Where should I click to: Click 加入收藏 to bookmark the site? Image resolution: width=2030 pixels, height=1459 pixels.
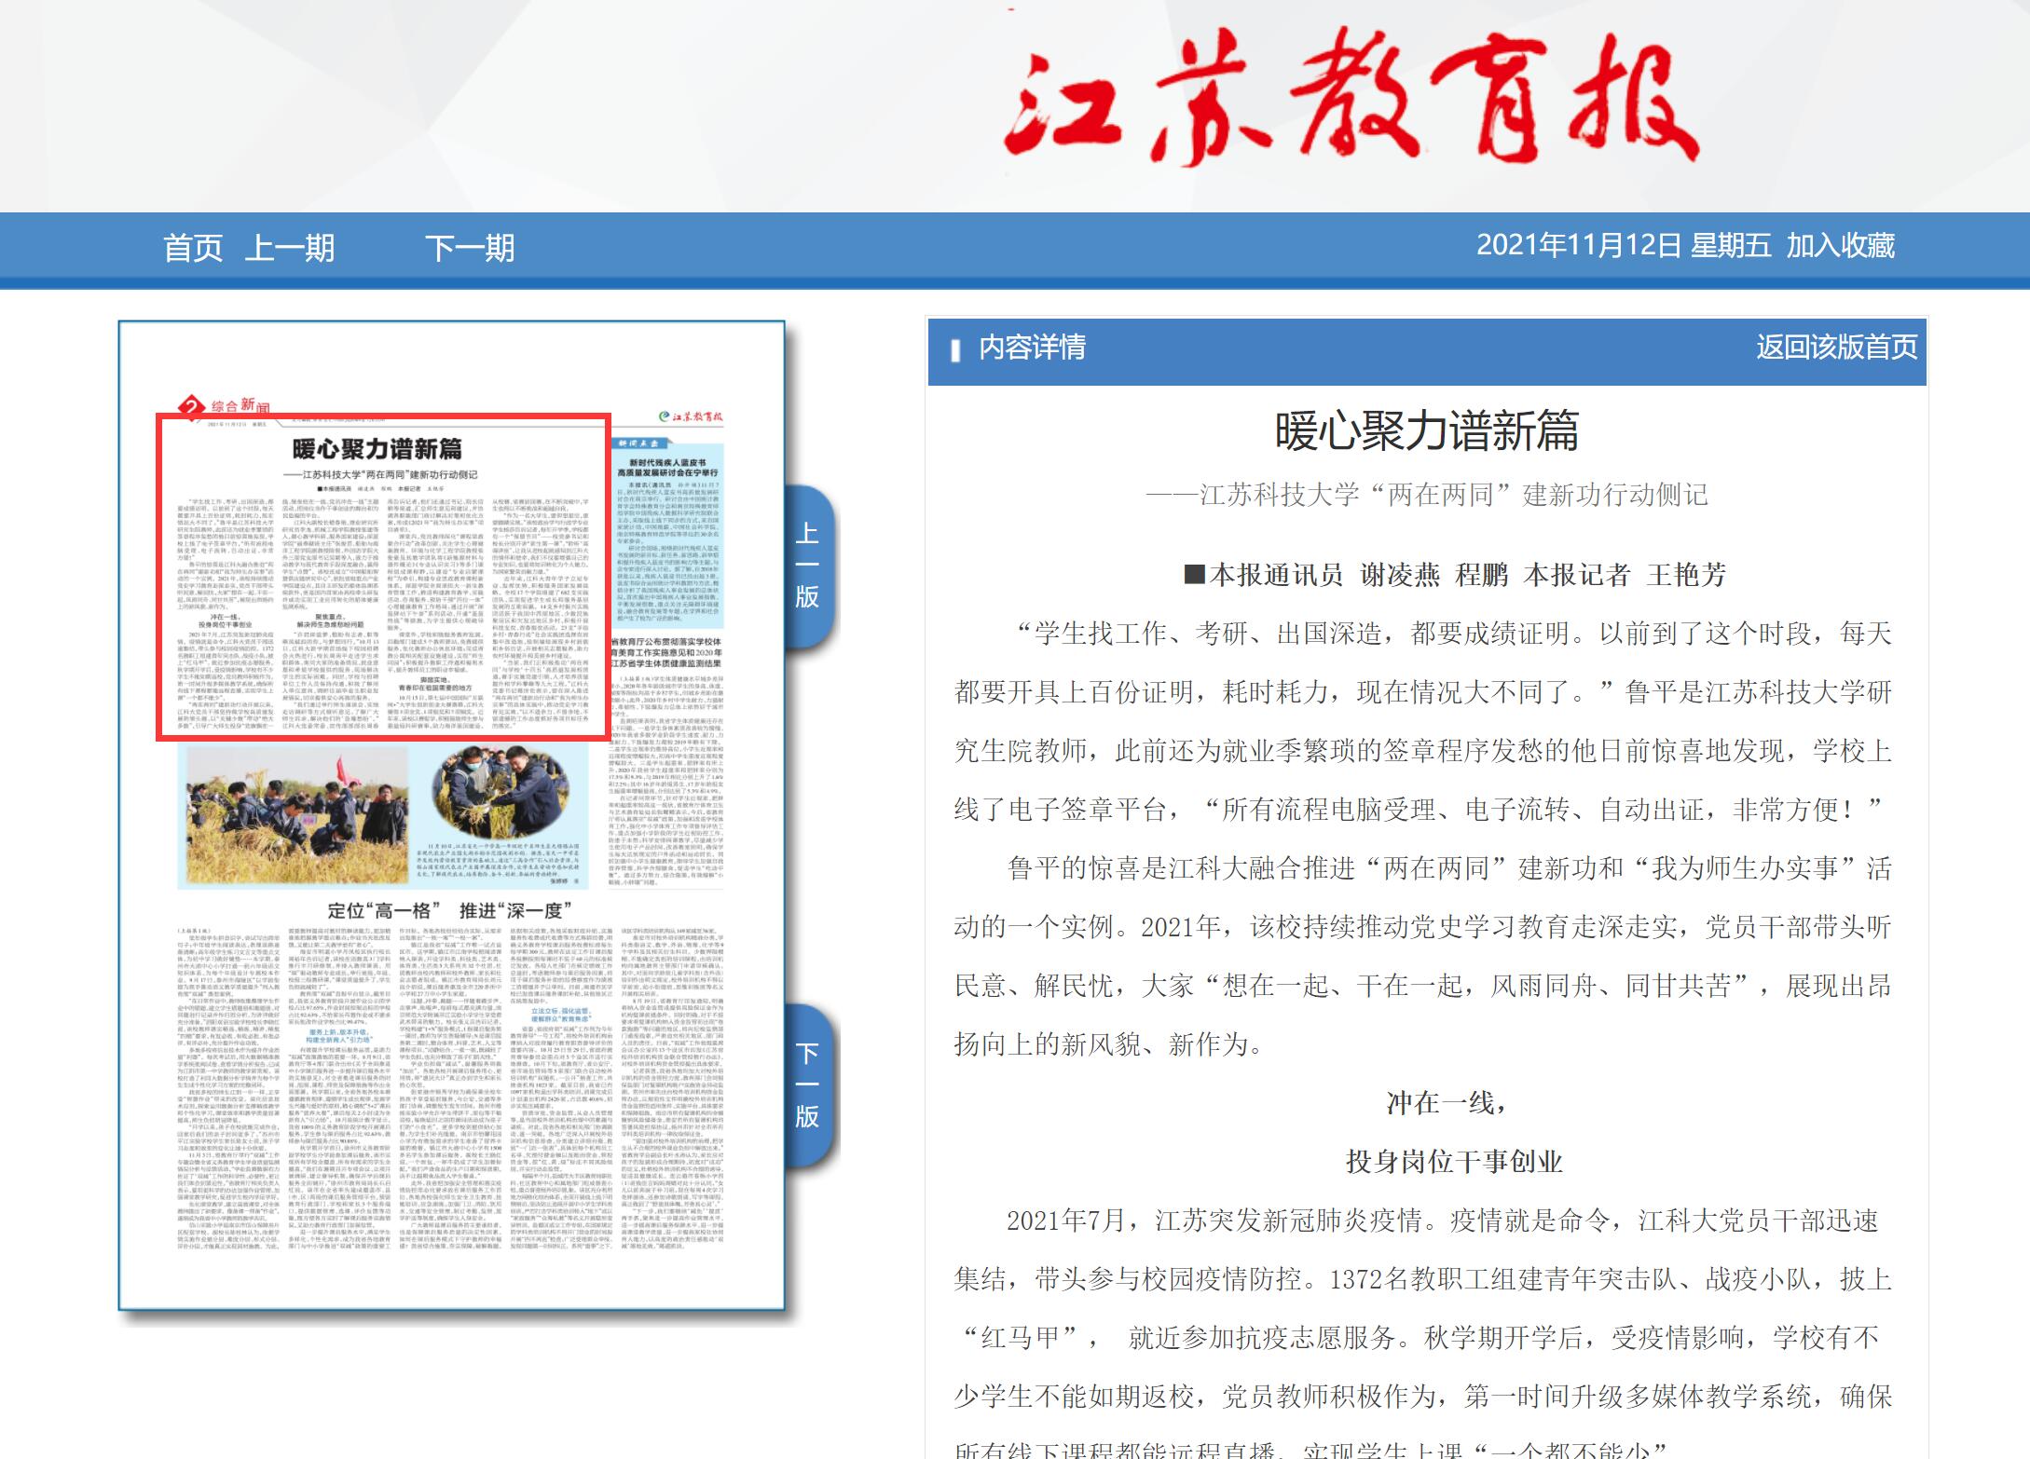pyautogui.click(x=1840, y=245)
